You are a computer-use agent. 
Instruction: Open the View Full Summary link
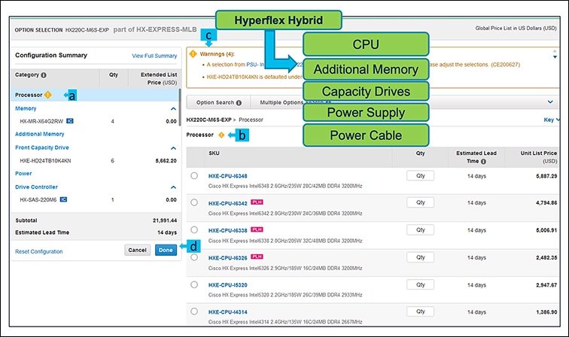point(154,56)
